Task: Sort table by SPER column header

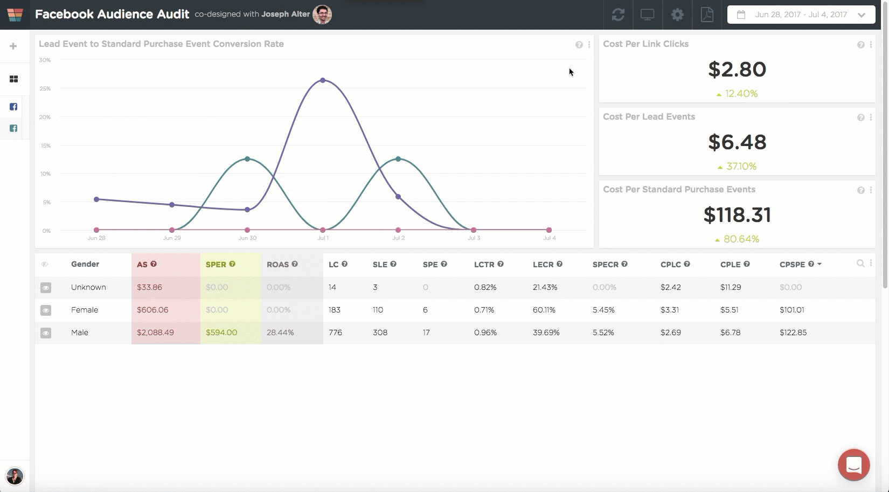Action: point(216,265)
